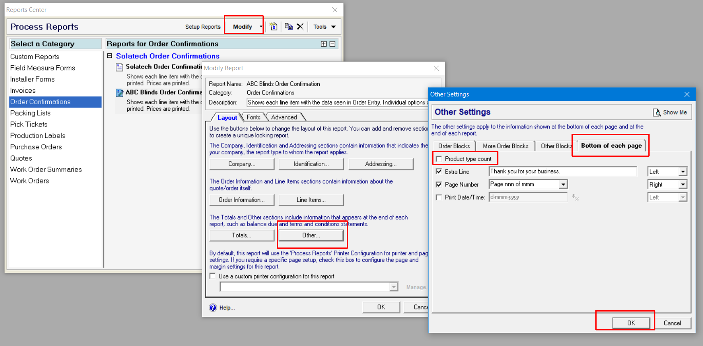Image resolution: width=703 pixels, height=346 pixels.
Task: Click the Other... button
Action: tap(311, 236)
